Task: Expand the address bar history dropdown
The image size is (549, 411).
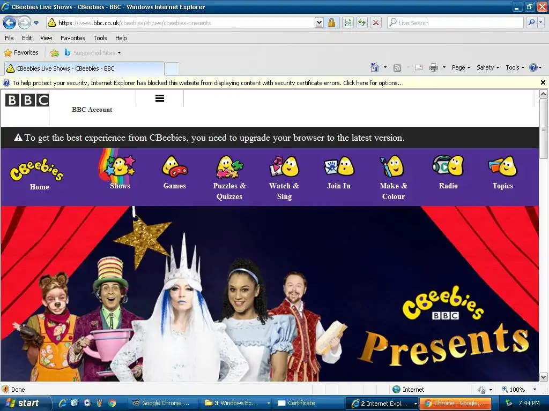Action: pos(319,22)
